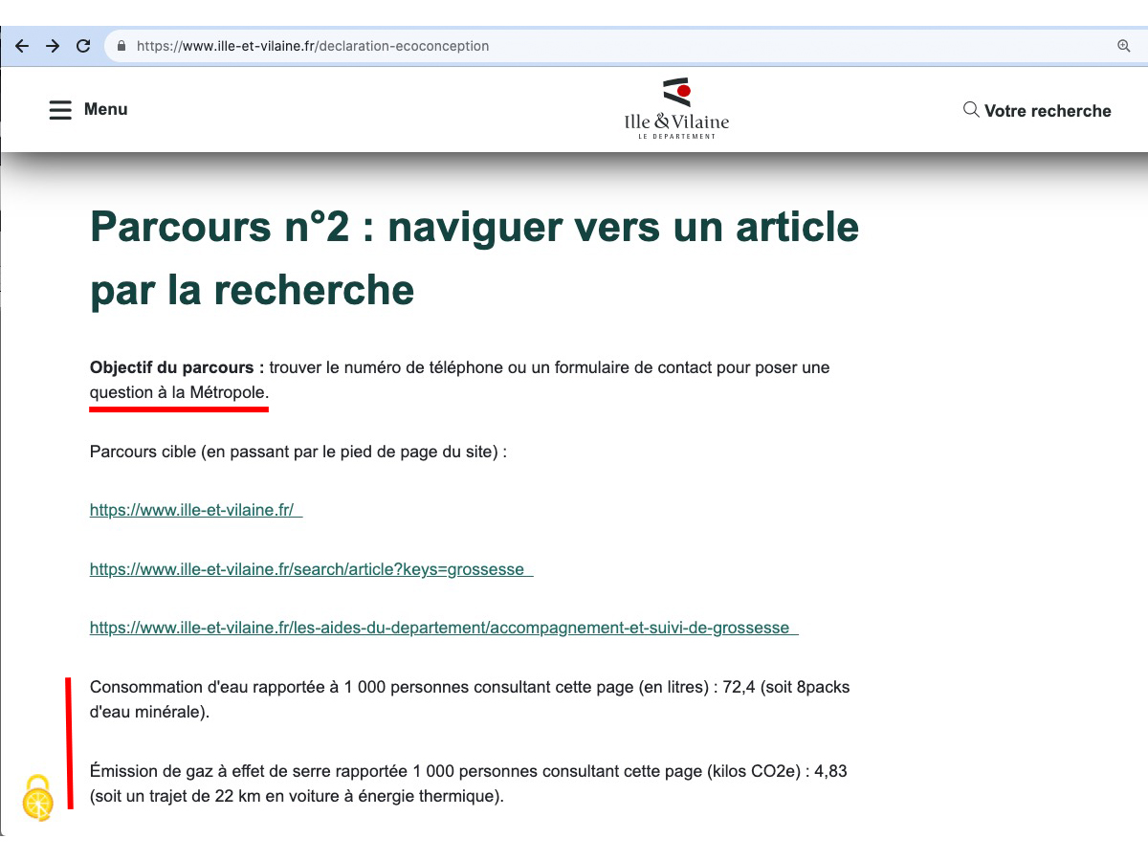This screenshot has width=1148, height=861.
Task: Click the search magnifying glass icon
Action: (x=970, y=110)
